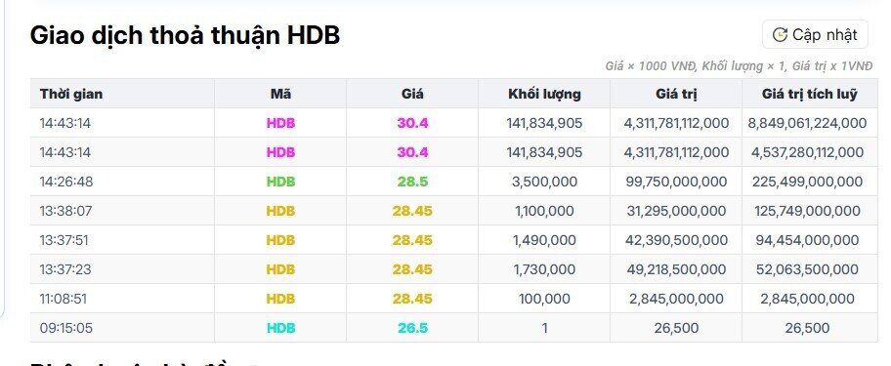The height and width of the screenshot is (366, 891).
Task: Click the time cell 11:08:51
Action: coord(64,299)
